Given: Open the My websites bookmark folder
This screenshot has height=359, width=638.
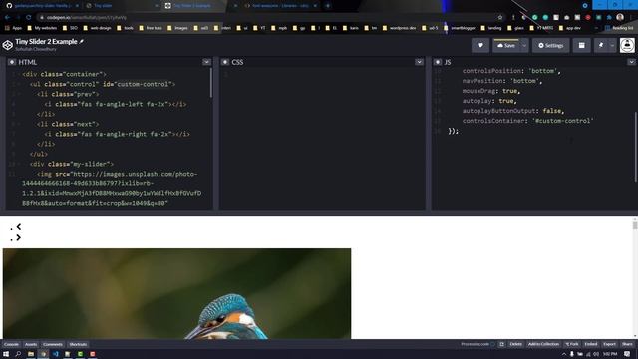Looking at the screenshot, I should tap(42, 28).
